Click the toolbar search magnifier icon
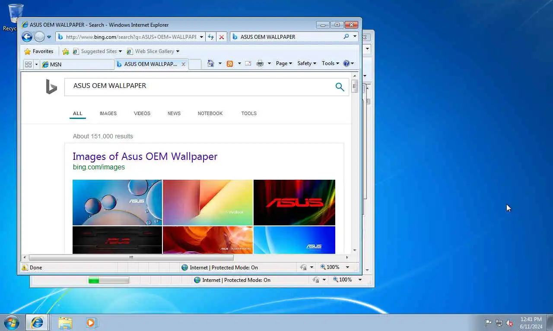The height and width of the screenshot is (331, 553). click(346, 37)
